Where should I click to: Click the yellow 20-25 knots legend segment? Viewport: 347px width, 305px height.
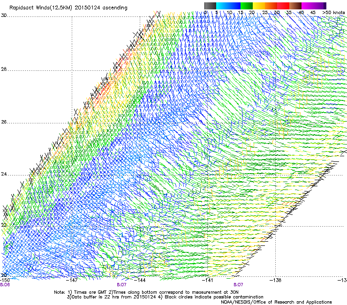[x=259, y=6]
